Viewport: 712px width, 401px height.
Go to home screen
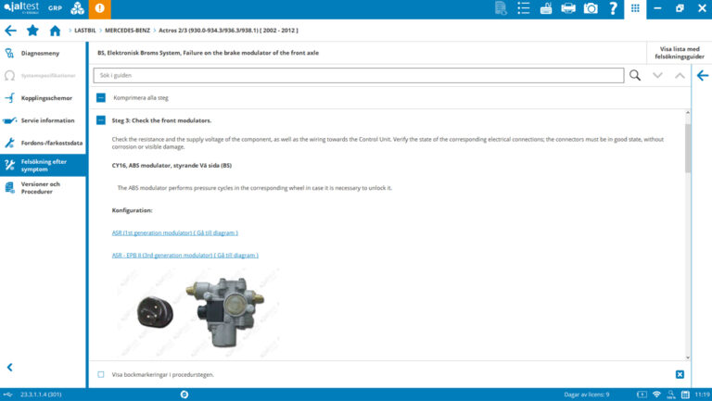pos(55,31)
